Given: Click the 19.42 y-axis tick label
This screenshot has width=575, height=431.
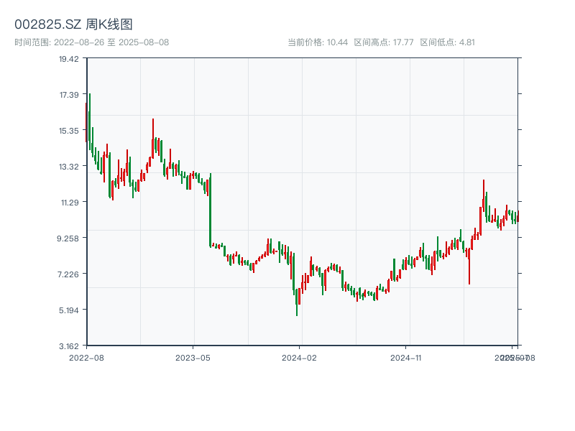Looking at the screenshot, I should (x=69, y=59).
